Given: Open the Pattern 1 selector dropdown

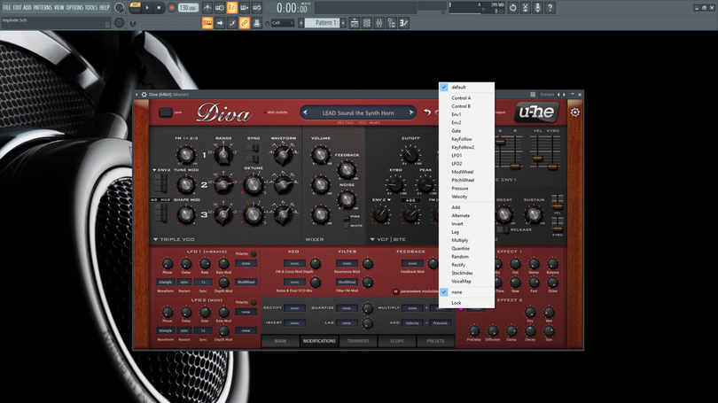Looking at the screenshot, I should [324, 23].
